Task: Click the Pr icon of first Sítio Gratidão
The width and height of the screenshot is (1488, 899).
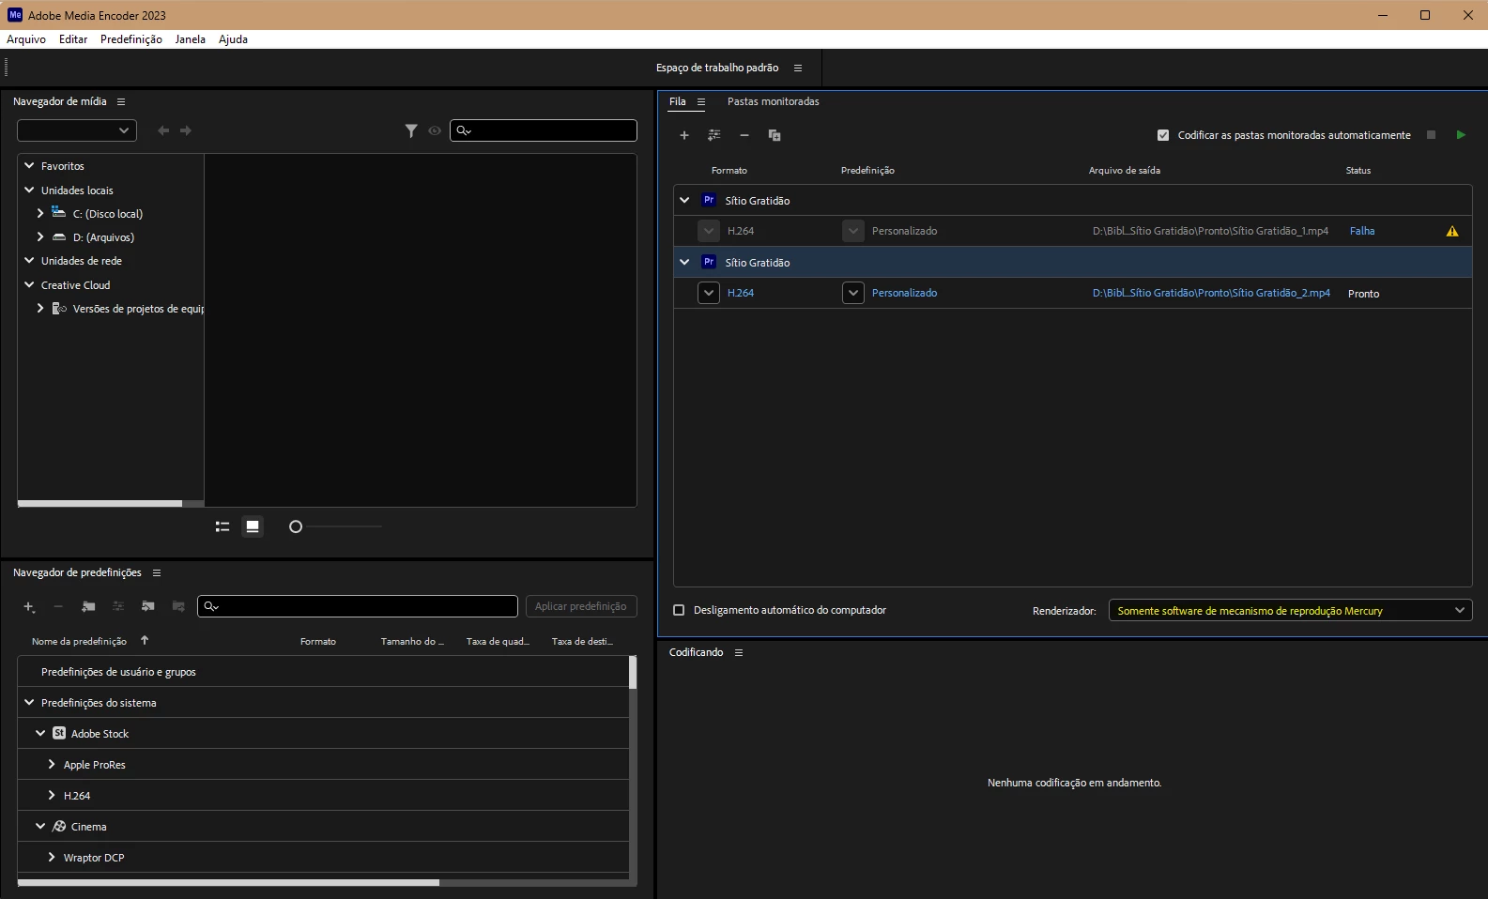Action: tap(709, 200)
